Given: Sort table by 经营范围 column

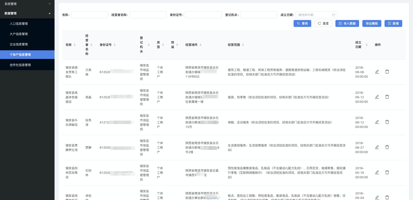Looking at the screenshot, I should 243,45.
